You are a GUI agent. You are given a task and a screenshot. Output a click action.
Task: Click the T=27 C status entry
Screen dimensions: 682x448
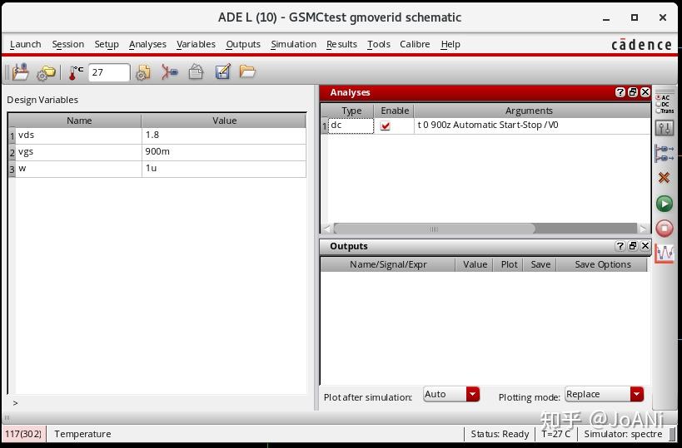(x=555, y=434)
